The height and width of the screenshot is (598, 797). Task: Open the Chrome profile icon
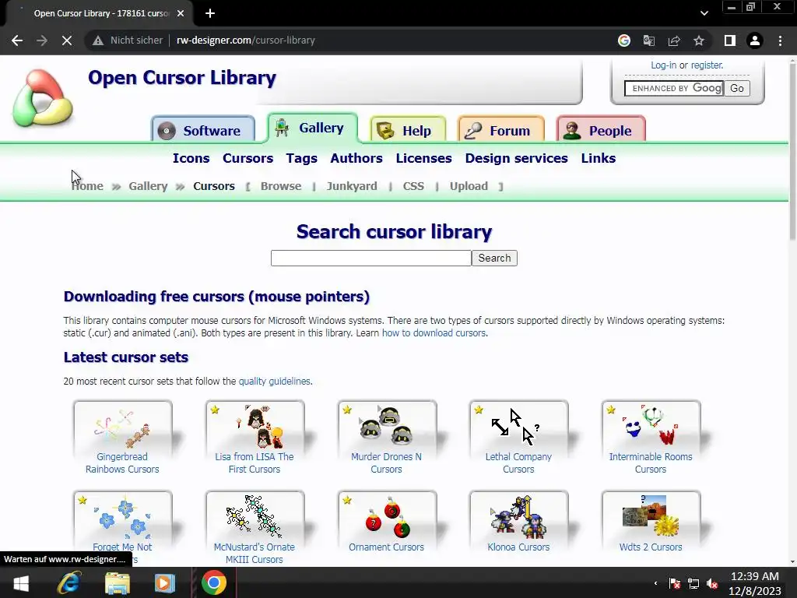[x=755, y=40]
